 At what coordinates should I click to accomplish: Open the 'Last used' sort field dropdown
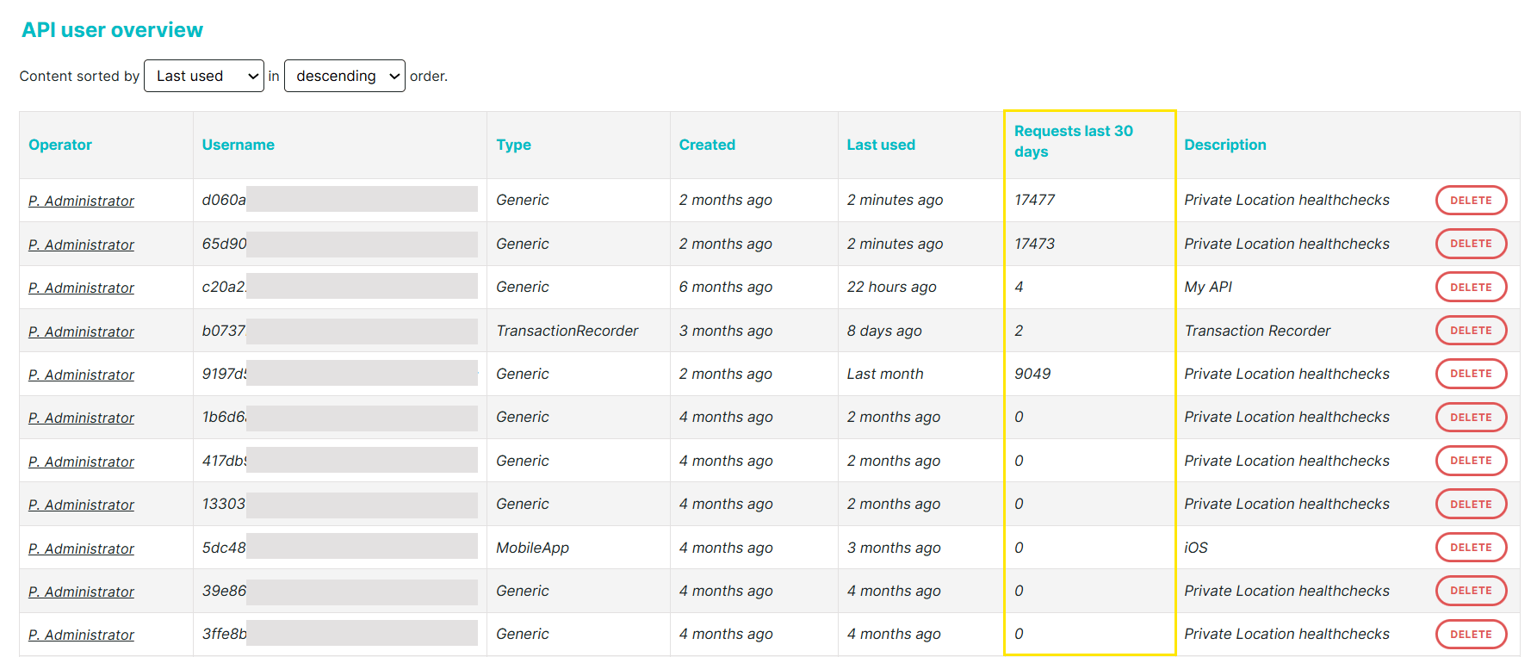(204, 76)
